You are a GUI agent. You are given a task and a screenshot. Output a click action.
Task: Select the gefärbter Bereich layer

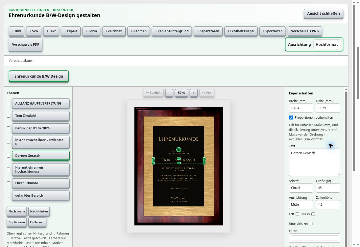[x=41, y=196]
